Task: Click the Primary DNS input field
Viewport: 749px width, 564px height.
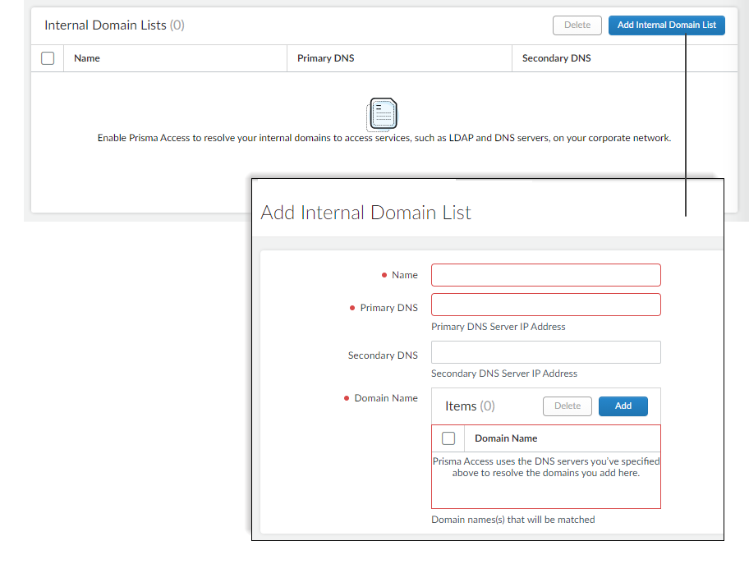Action: pyautogui.click(x=545, y=304)
